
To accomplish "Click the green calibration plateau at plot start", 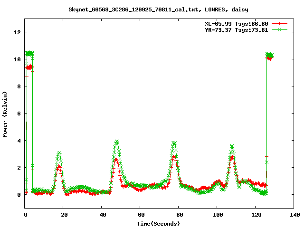I will [29, 53].
